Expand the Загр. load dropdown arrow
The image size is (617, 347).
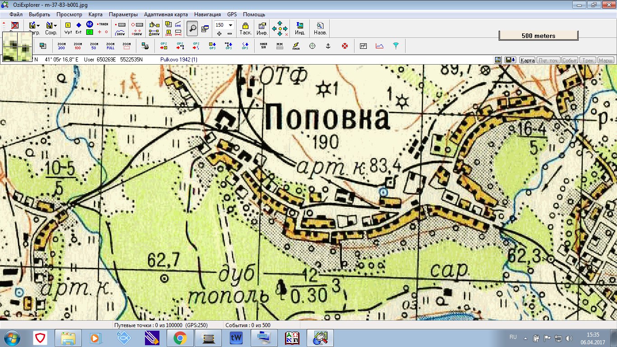(x=38, y=25)
